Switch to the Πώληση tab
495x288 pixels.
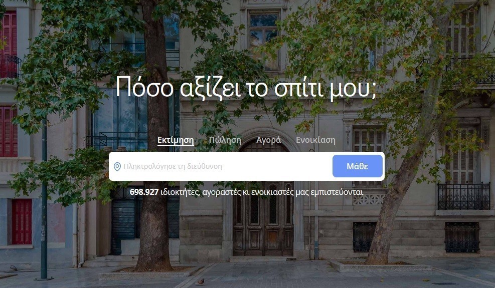pyautogui.click(x=225, y=140)
